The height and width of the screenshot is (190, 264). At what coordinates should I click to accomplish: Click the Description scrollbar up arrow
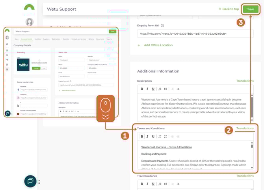[x=252, y=95]
